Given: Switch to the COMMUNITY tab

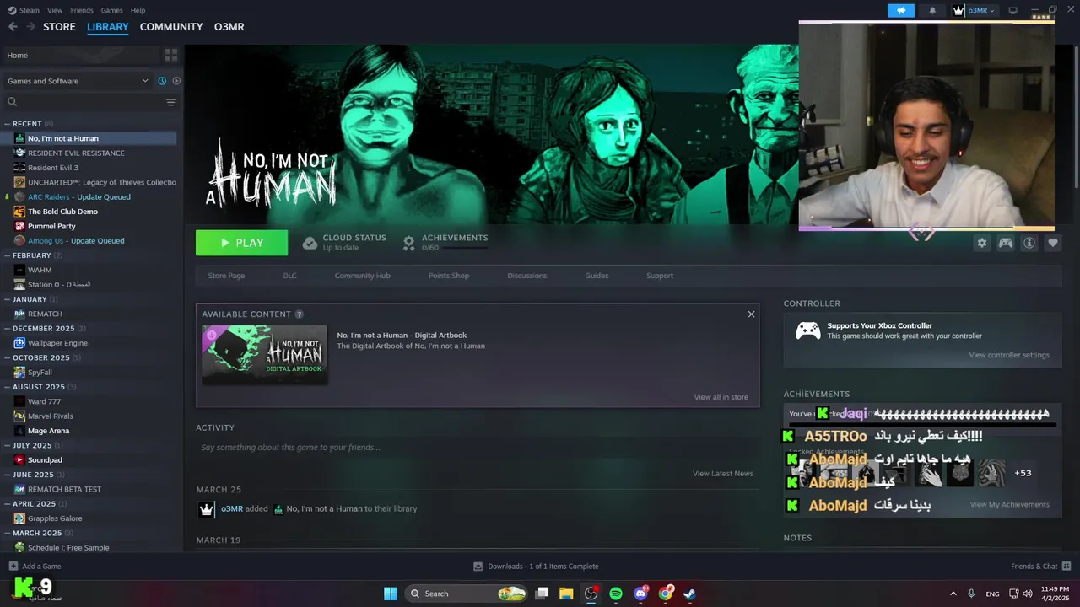Looking at the screenshot, I should [x=171, y=27].
